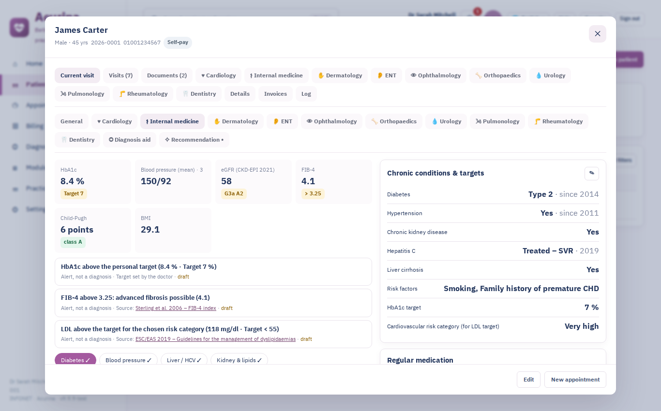Screen dimensions: 661x411
Task: Toggle the Liver / HCV filter chip
Action: [x=184, y=360]
